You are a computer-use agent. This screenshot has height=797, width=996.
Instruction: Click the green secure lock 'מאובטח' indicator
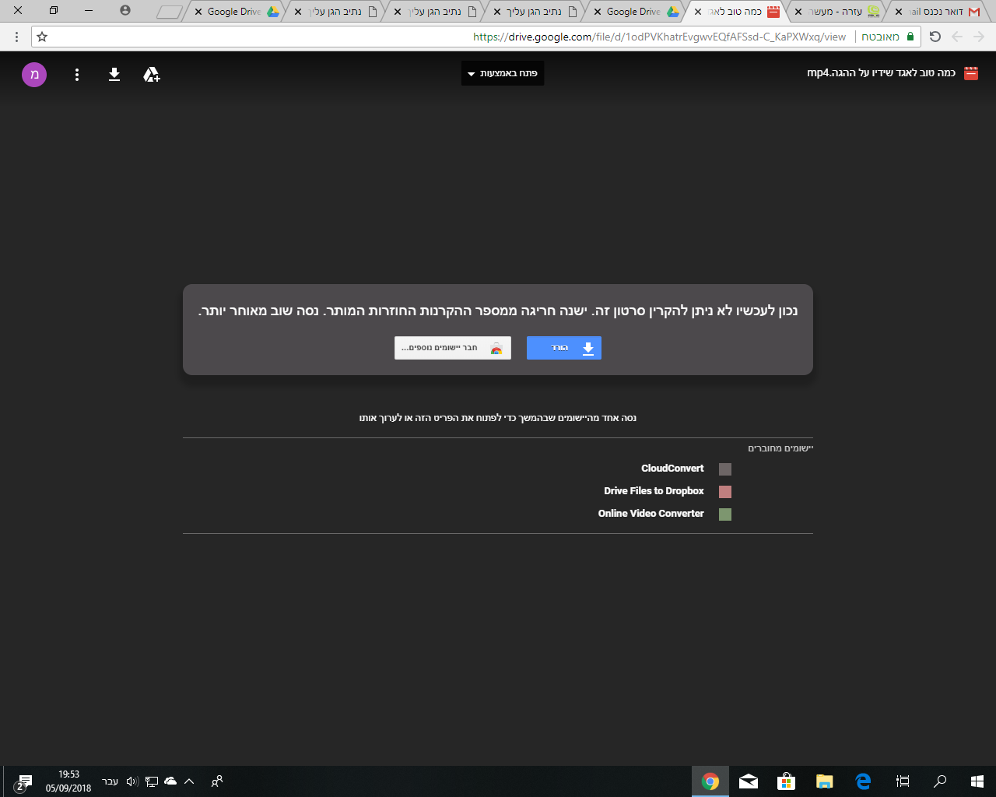coord(886,37)
